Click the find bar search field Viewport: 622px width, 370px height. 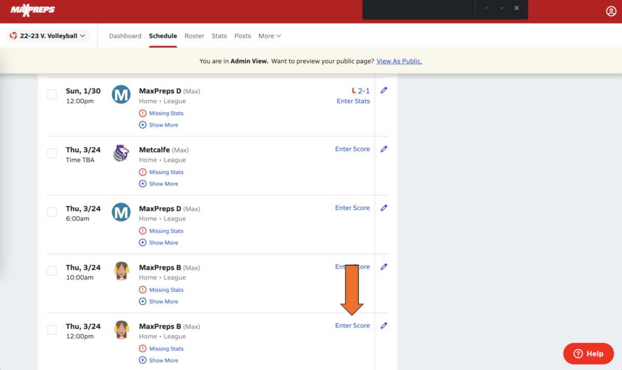(x=419, y=9)
